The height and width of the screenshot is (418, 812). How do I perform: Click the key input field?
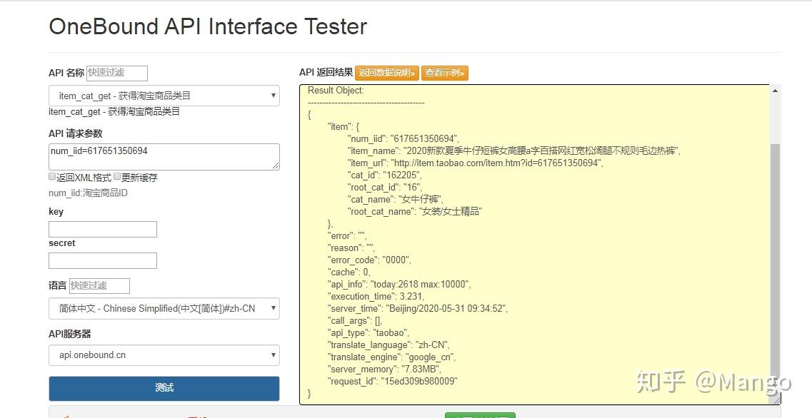102,229
